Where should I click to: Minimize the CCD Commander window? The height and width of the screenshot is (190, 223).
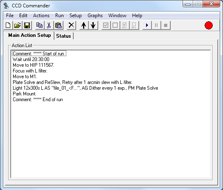click(x=188, y=4)
